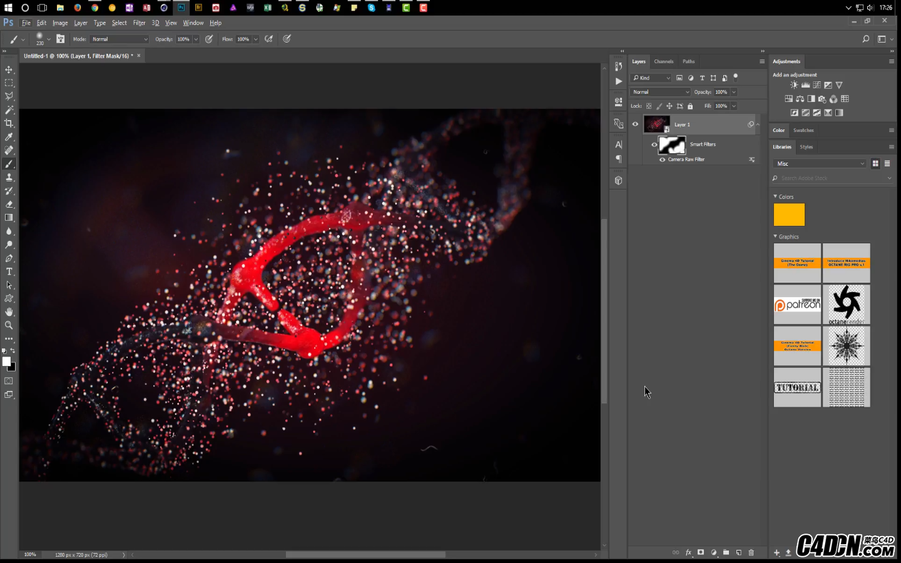Choose the Polygonal Lasso tool
The height and width of the screenshot is (563, 901).
pyautogui.click(x=9, y=96)
